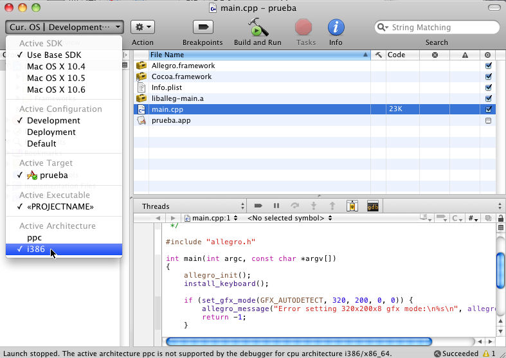Toggle target checkbox for prueba.app
The width and height of the screenshot is (506, 358).
click(x=488, y=120)
